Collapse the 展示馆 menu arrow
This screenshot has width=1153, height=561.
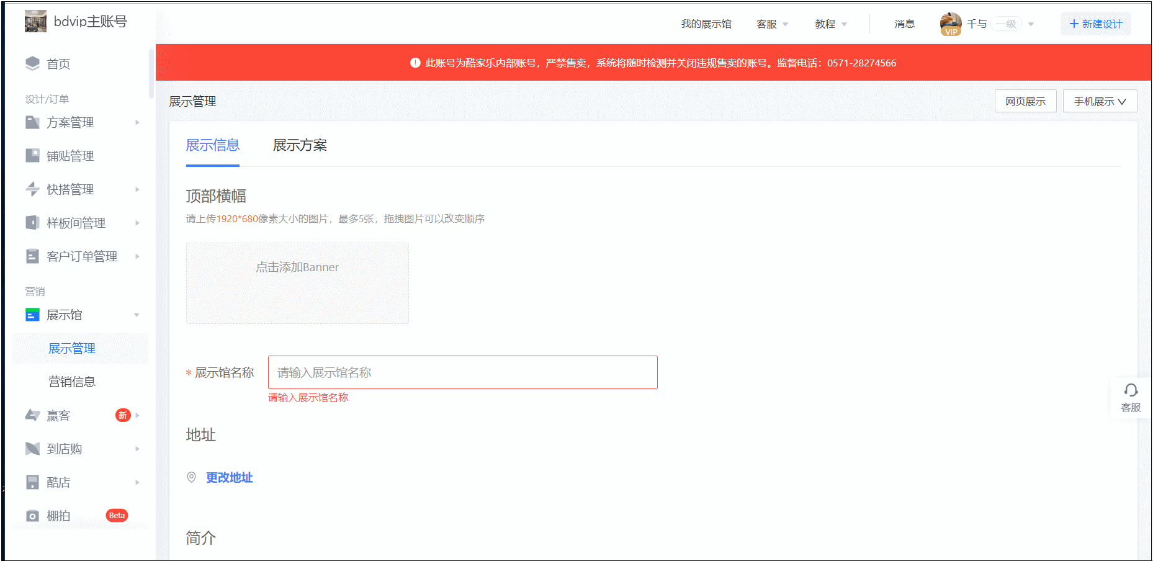coord(137,315)
